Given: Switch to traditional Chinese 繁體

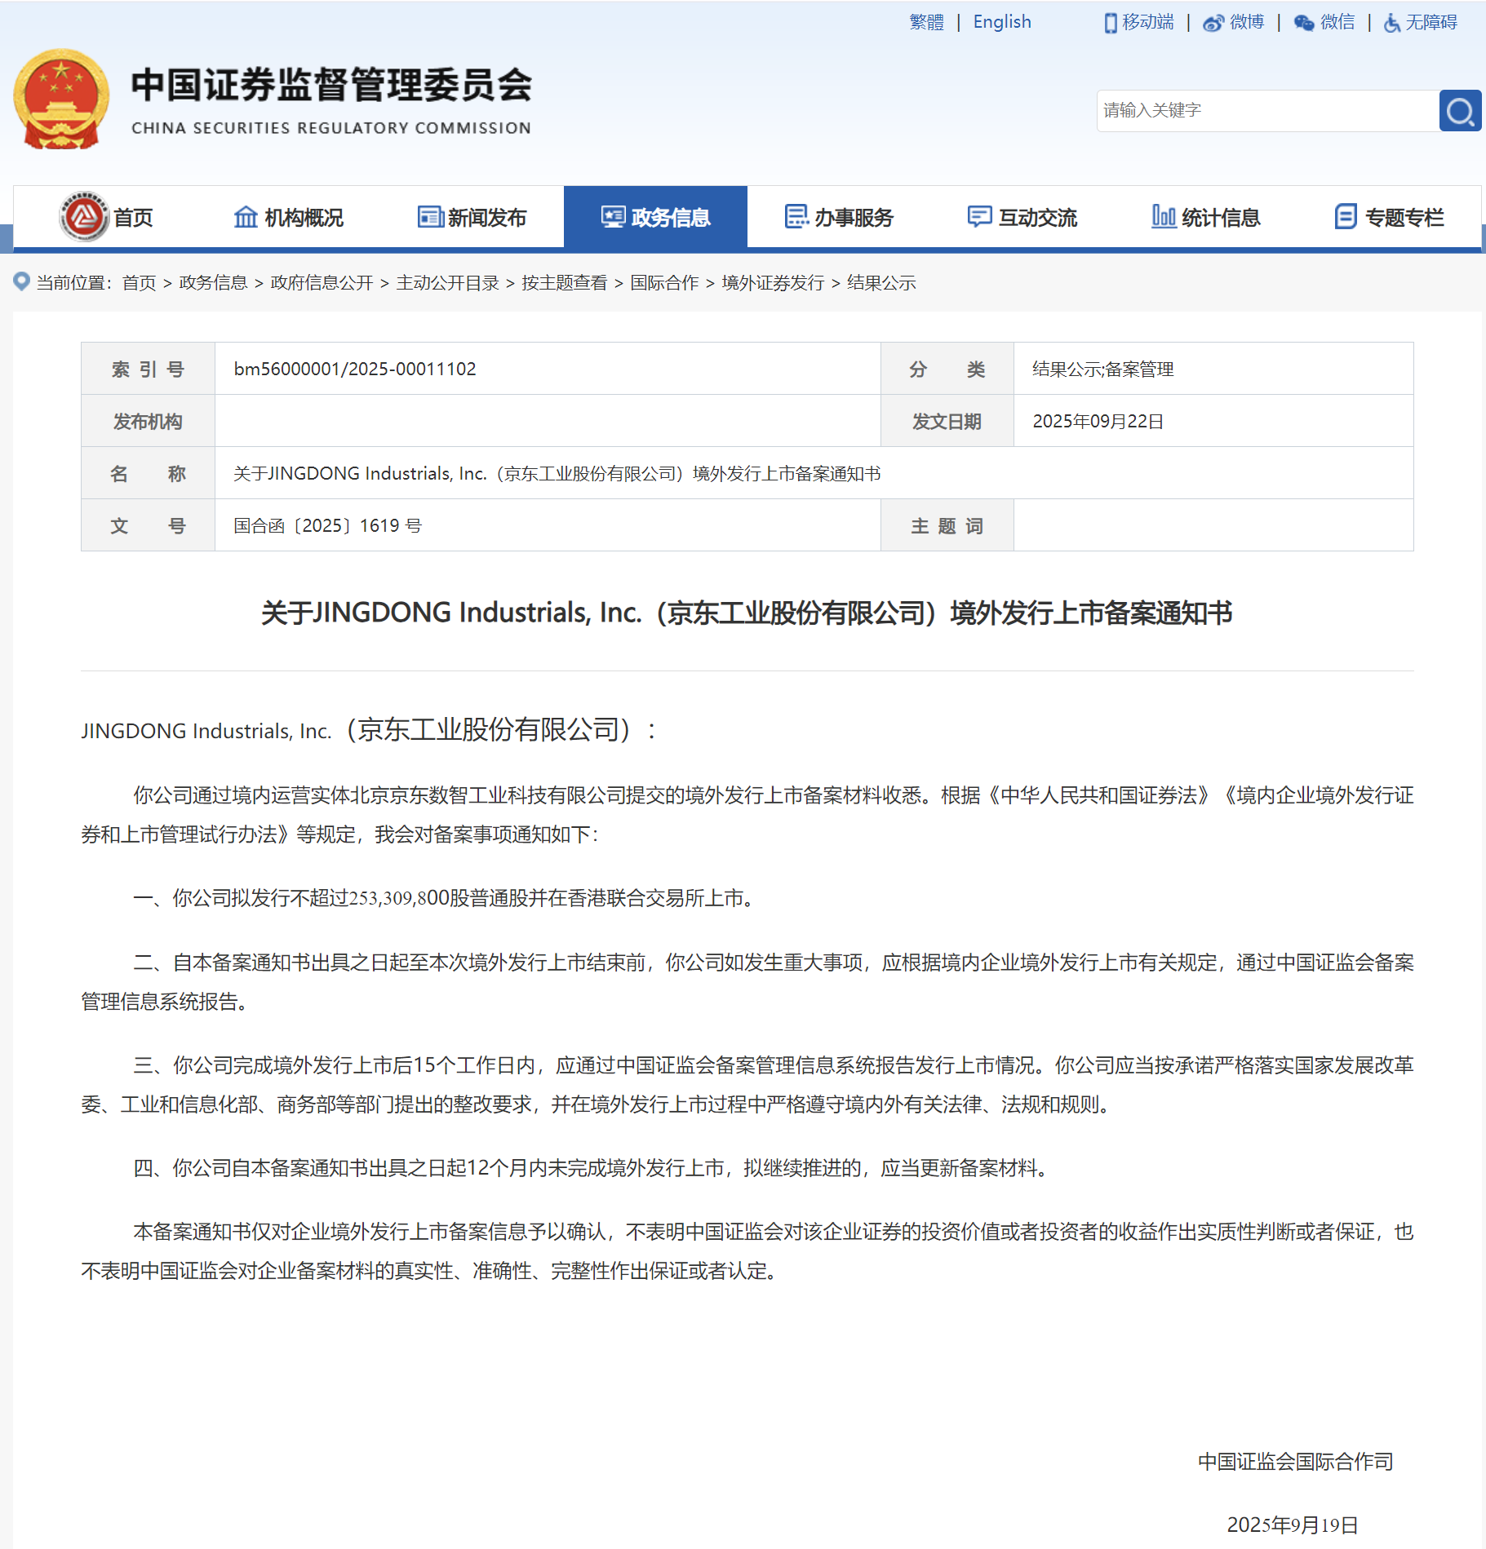Looking at the screenshot, I should point(926,22).
